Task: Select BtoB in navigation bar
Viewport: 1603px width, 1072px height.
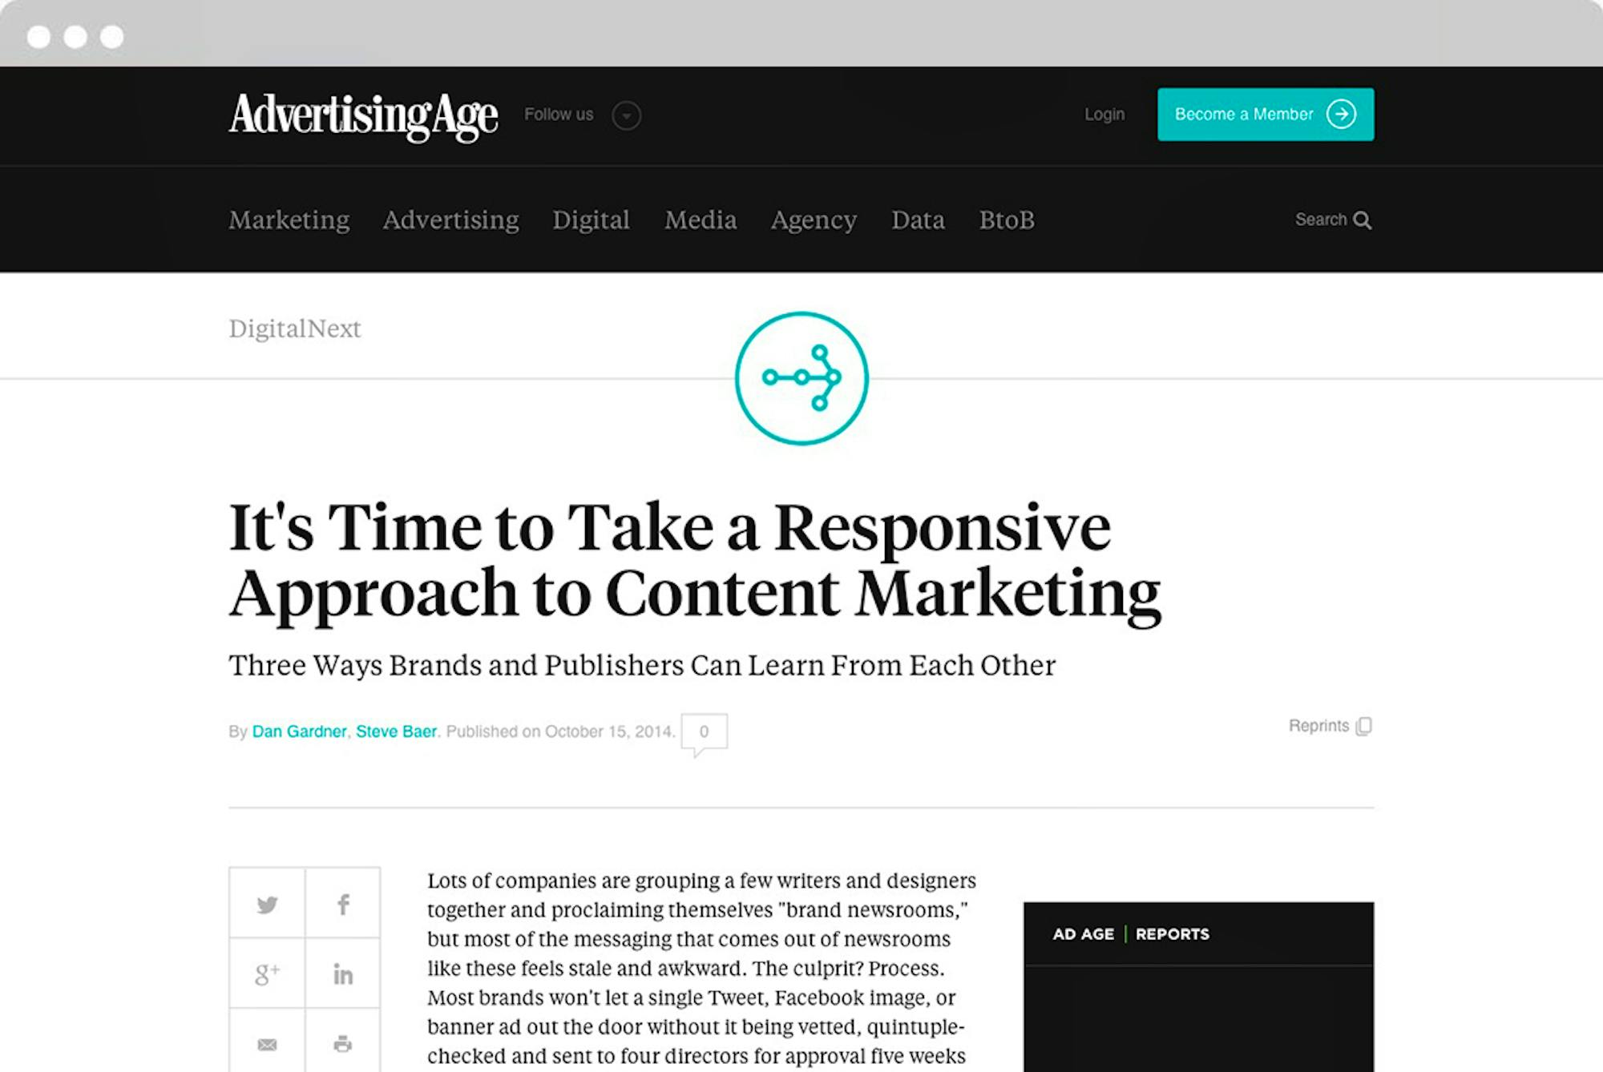Action: pos(1007,220)
